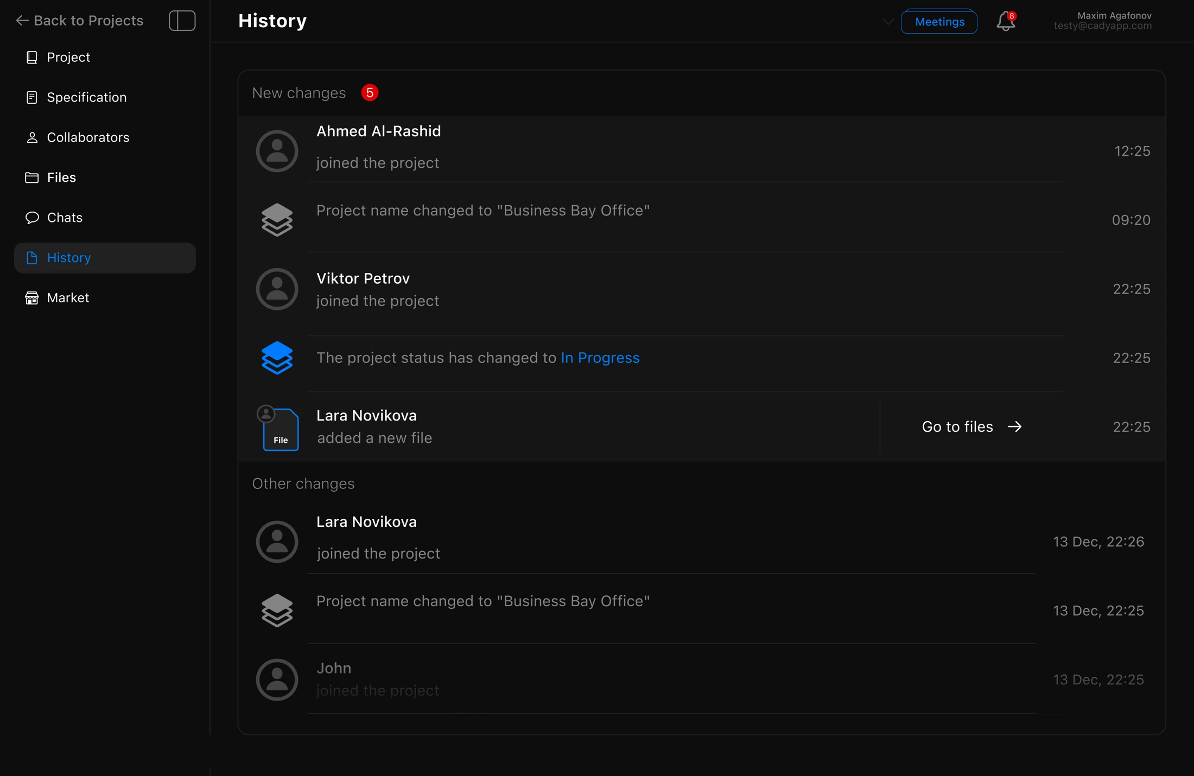
Task: Click the Back to Projects arrow link
Action: (x=79, y=21)
